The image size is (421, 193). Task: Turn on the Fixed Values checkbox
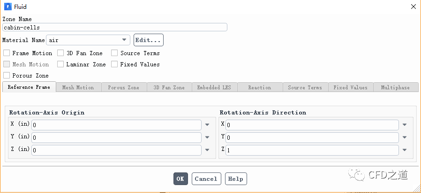[x=114, y=64]
